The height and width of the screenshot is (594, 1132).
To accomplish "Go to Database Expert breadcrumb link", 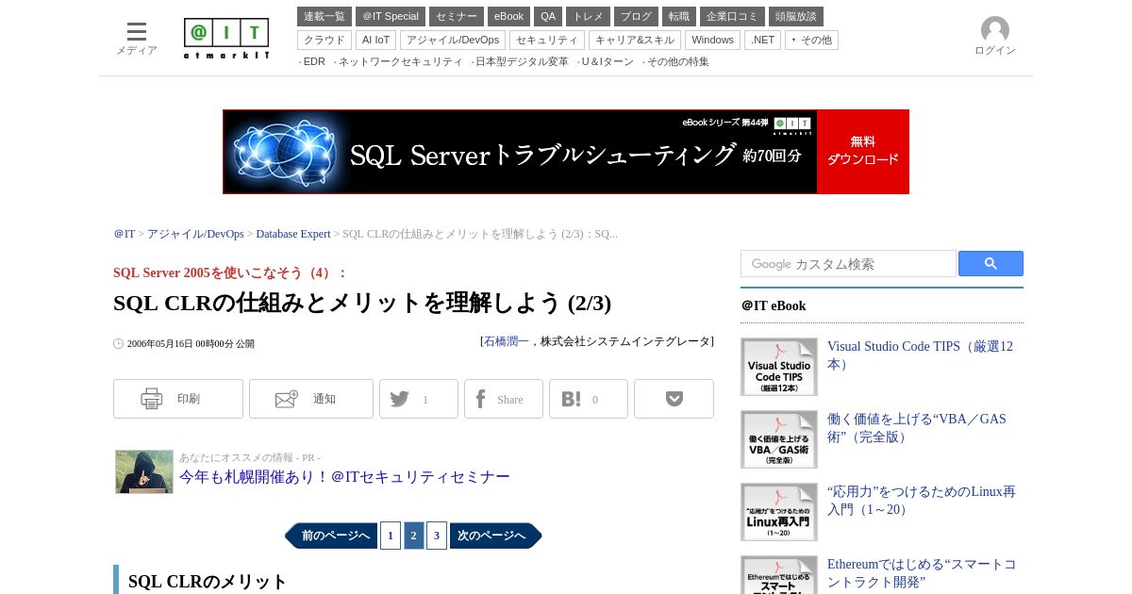I will click(x=293, y=234).
